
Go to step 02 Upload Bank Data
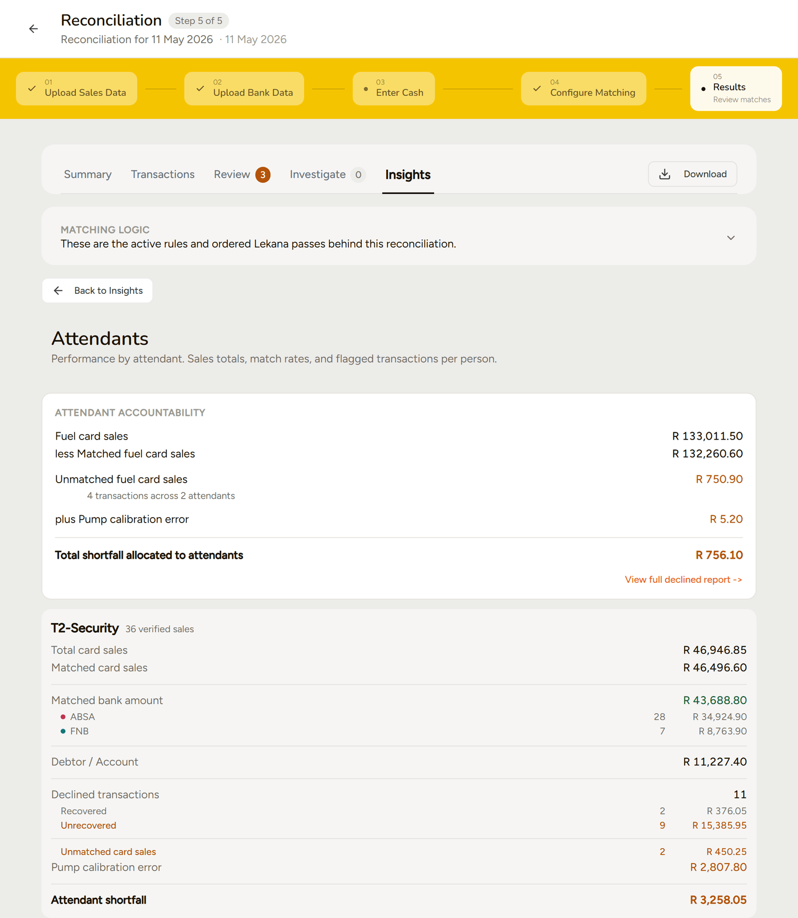click(x=244, y=88)
